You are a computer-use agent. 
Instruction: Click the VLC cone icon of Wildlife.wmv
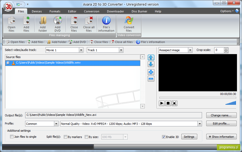(x=14, y=63)
